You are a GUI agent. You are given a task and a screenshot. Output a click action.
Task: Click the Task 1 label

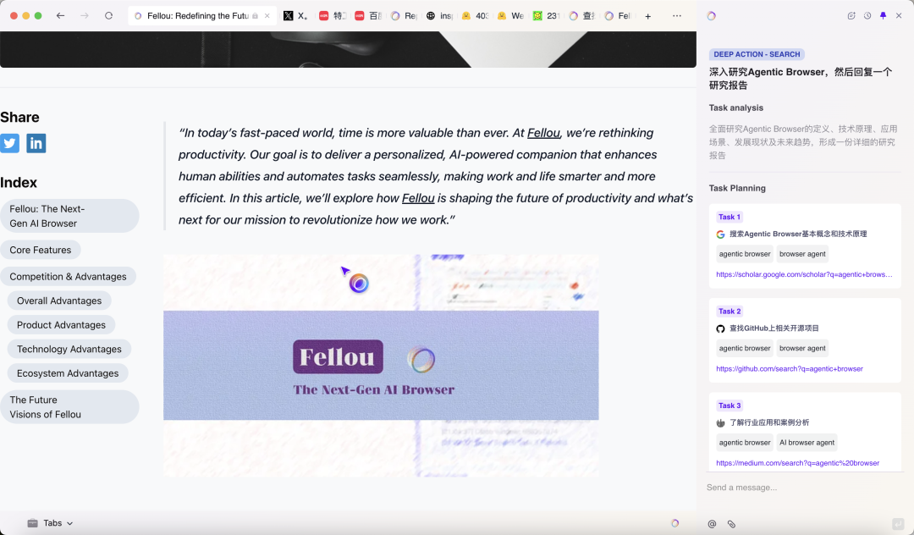[730, 217]
